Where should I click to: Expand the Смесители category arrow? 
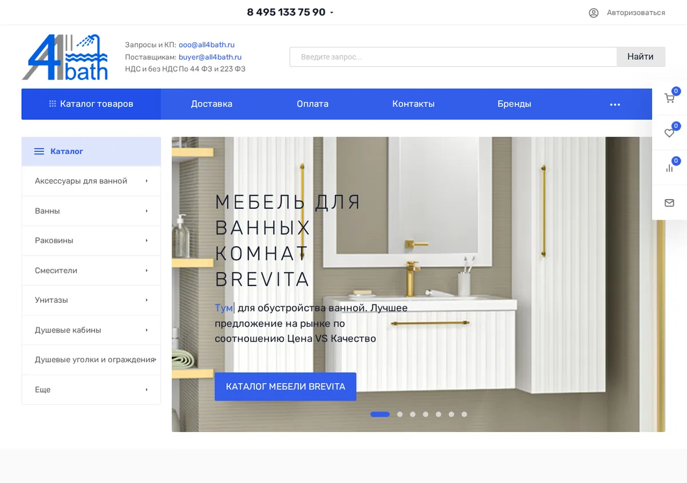coord(147,270)
